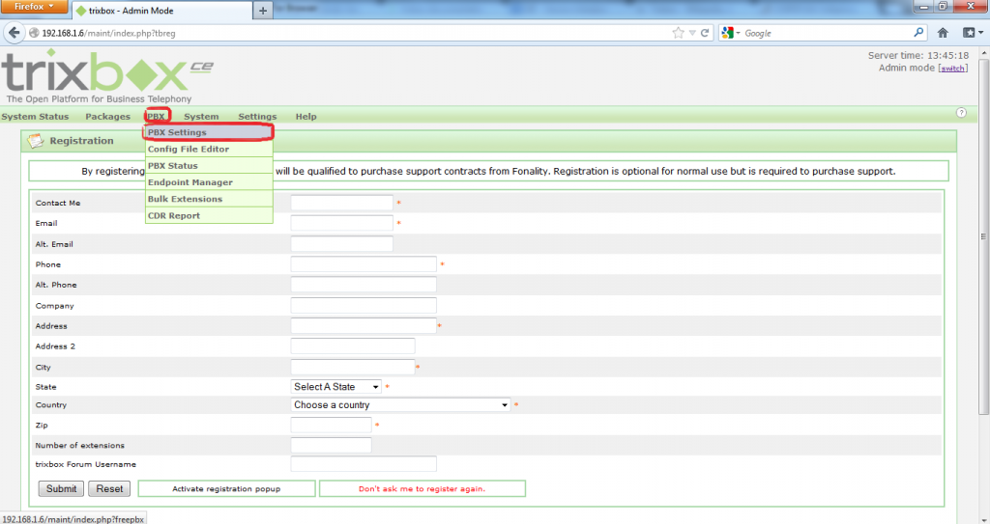This screenshot has width=990, height=524.
Task: Click the Address input field with asterisk
Action: pyautogui.click(x=364, y=325)
